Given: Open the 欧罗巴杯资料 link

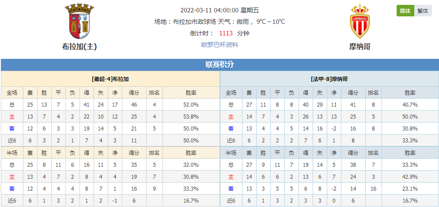Looking at the screenshot, I should 220,45.
